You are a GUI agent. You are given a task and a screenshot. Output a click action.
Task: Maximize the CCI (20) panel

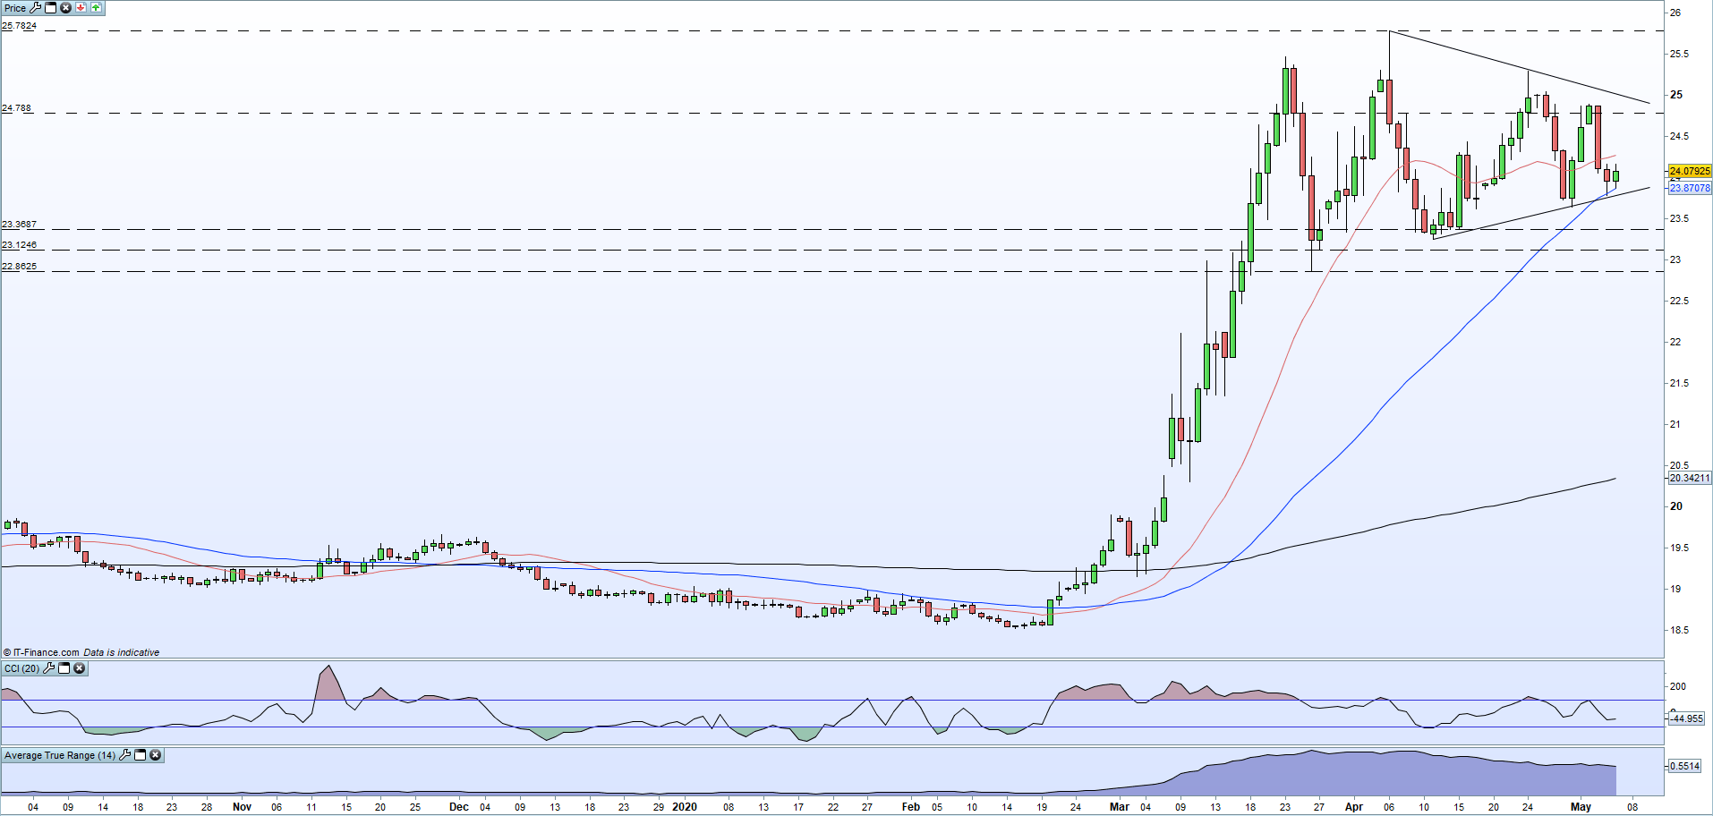click(x=64, y=668)
